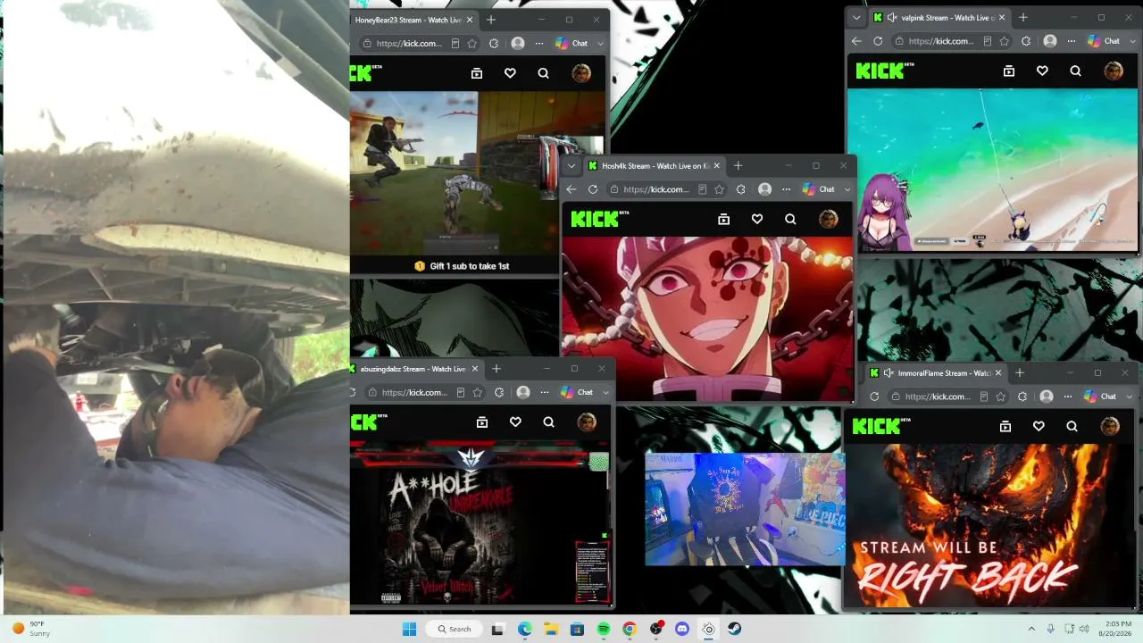
Task: Open Kick search in ImmoralFlame window
Action: (1072, 426)
